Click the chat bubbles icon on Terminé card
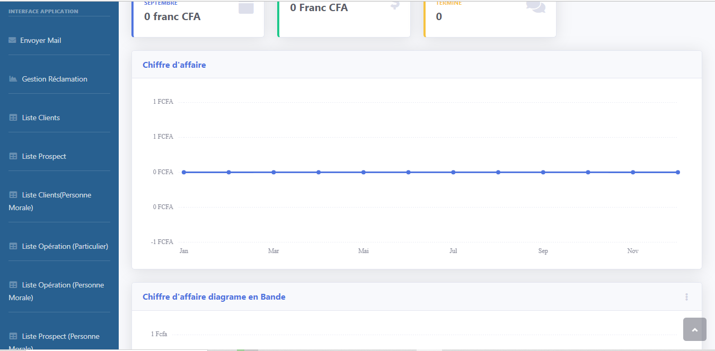Viewport: 715px width, 351px height. tap(535, 5)
